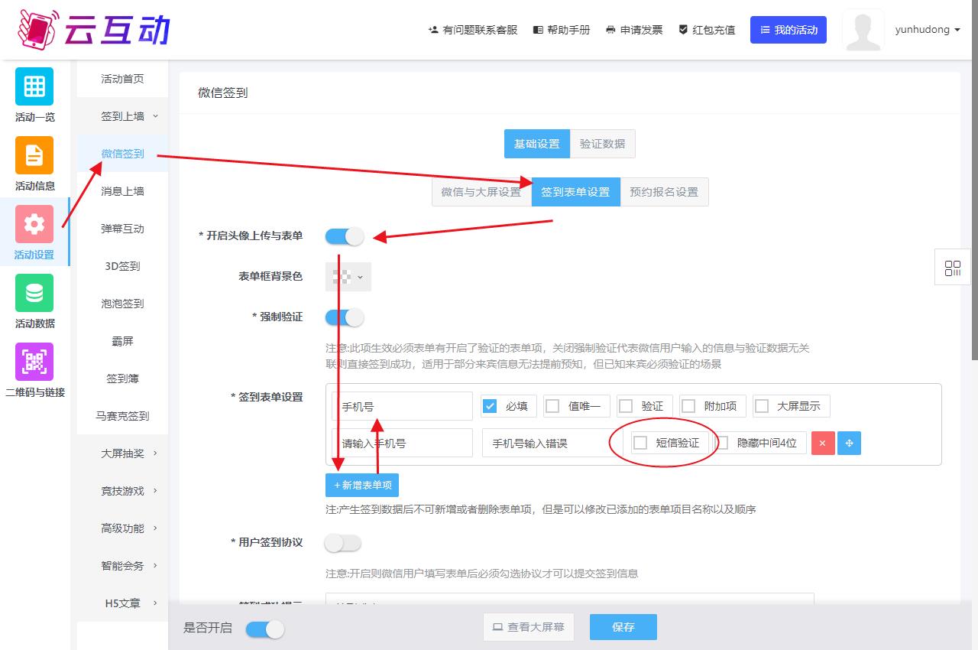
Task: Open the 活动信息 document icon
Action: tap(34, 155)
